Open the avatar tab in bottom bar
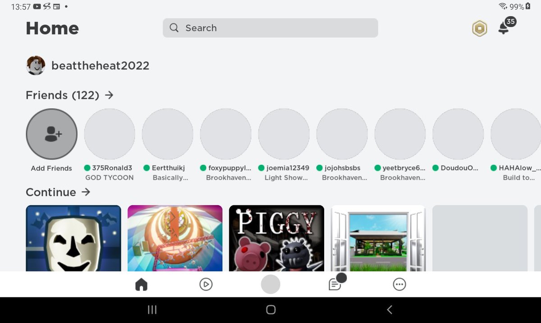Image resolution: width=541 pixels, height=323 pixels. point(270,284)
